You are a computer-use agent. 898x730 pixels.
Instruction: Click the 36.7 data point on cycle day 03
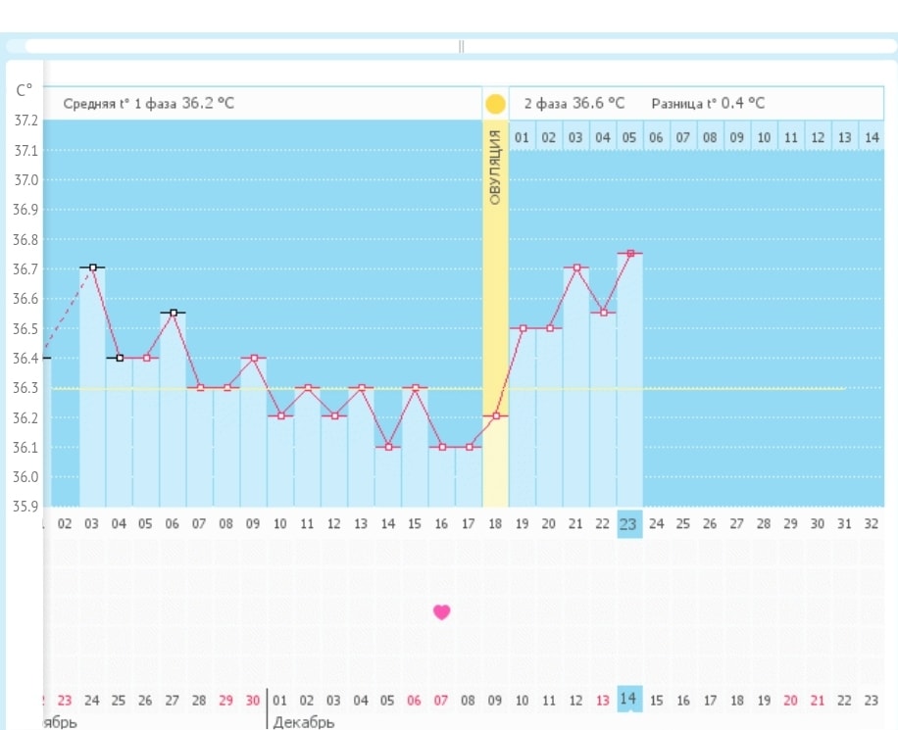tap(93, 268)
